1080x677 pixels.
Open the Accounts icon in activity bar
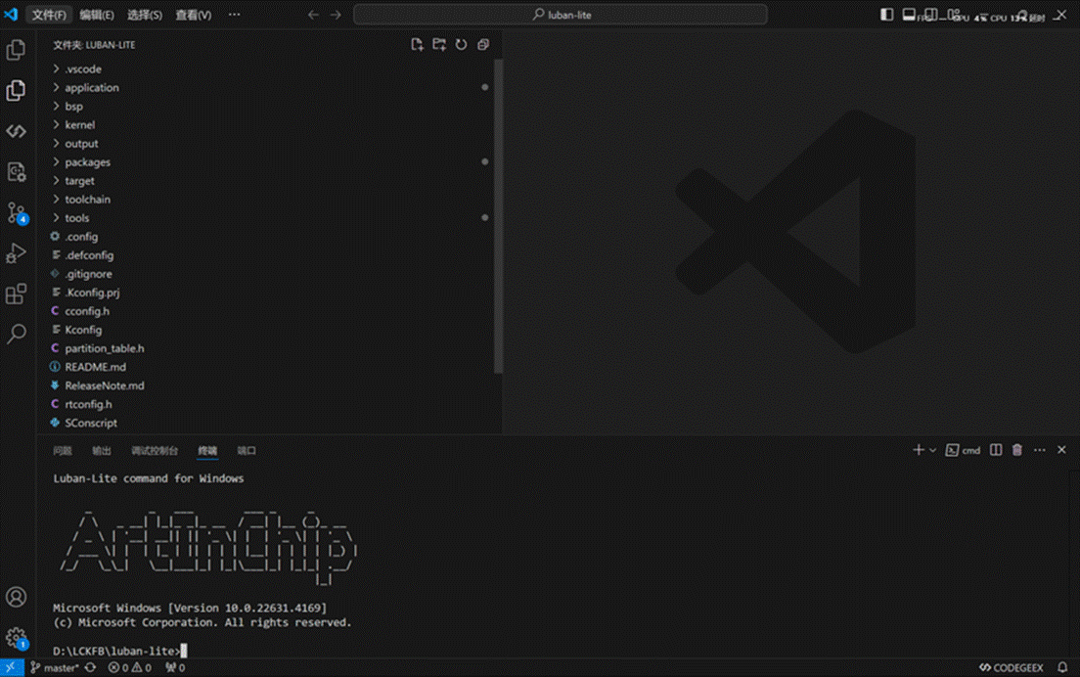click(16, 597)
